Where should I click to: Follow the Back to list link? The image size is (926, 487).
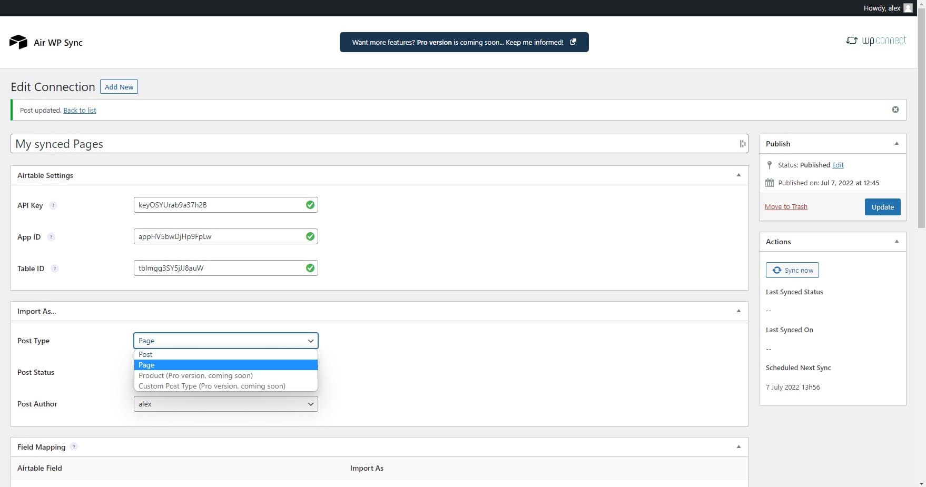80,110
